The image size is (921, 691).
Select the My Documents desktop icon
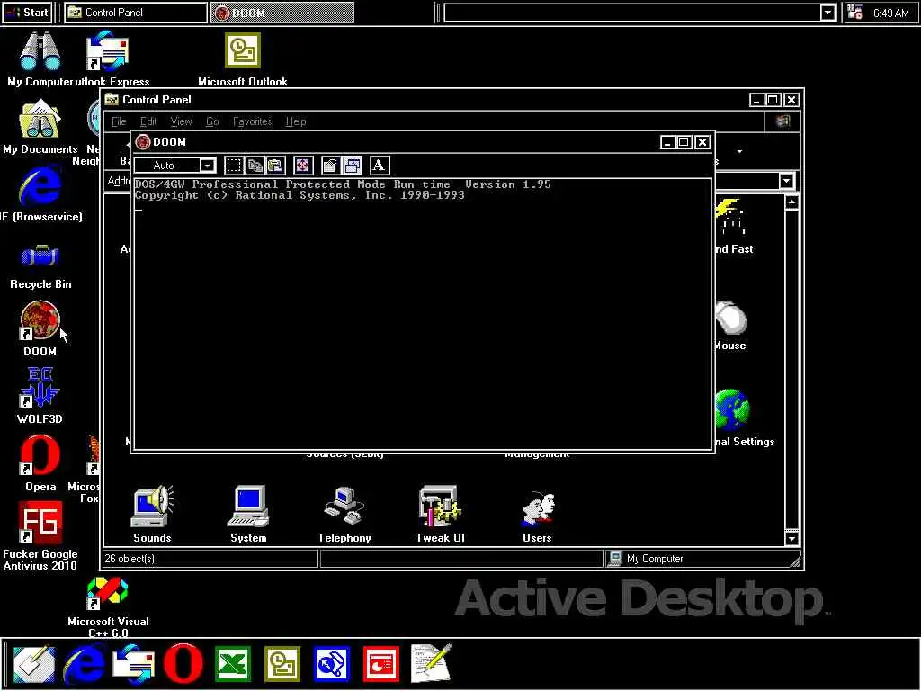pos(40,127)
